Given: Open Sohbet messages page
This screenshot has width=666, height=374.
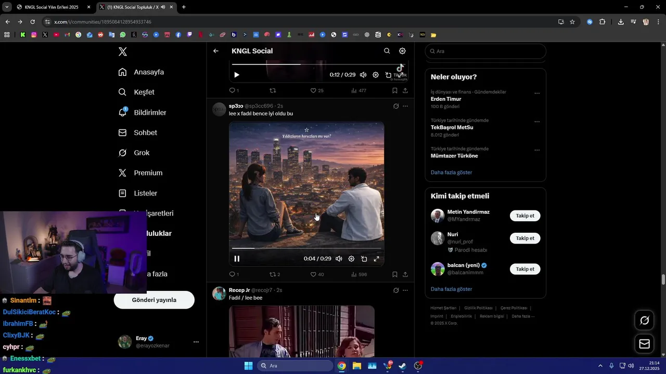Looking at the screenshot, I should [138, 132].
